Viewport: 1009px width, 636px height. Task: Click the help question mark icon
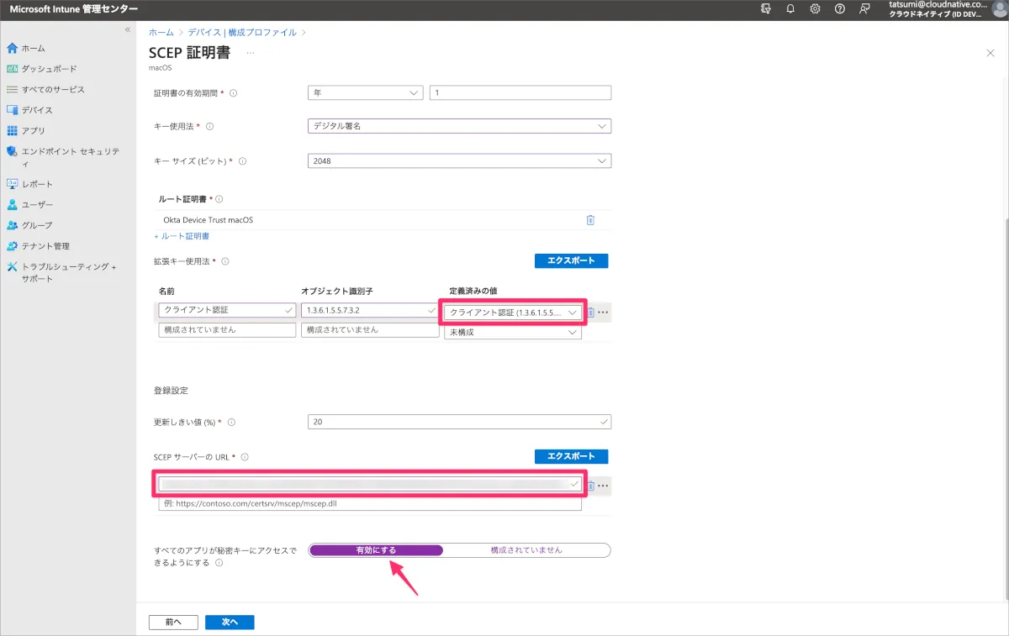839,8
